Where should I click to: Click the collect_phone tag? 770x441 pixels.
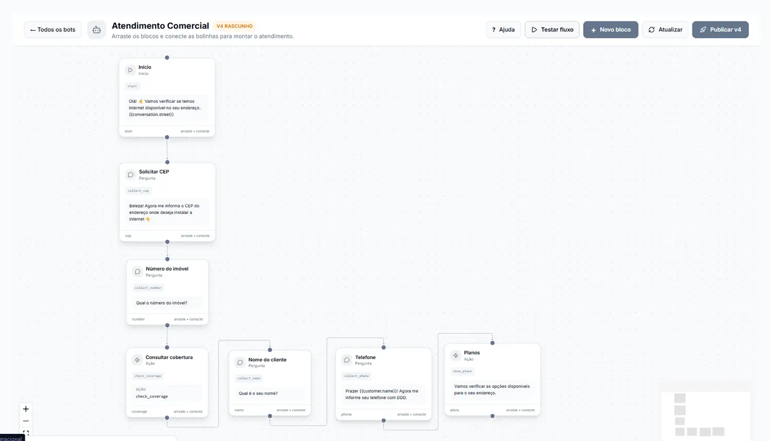[x=356, y=376]
